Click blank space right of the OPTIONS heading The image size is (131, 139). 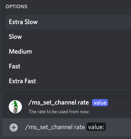coord(79,7)
